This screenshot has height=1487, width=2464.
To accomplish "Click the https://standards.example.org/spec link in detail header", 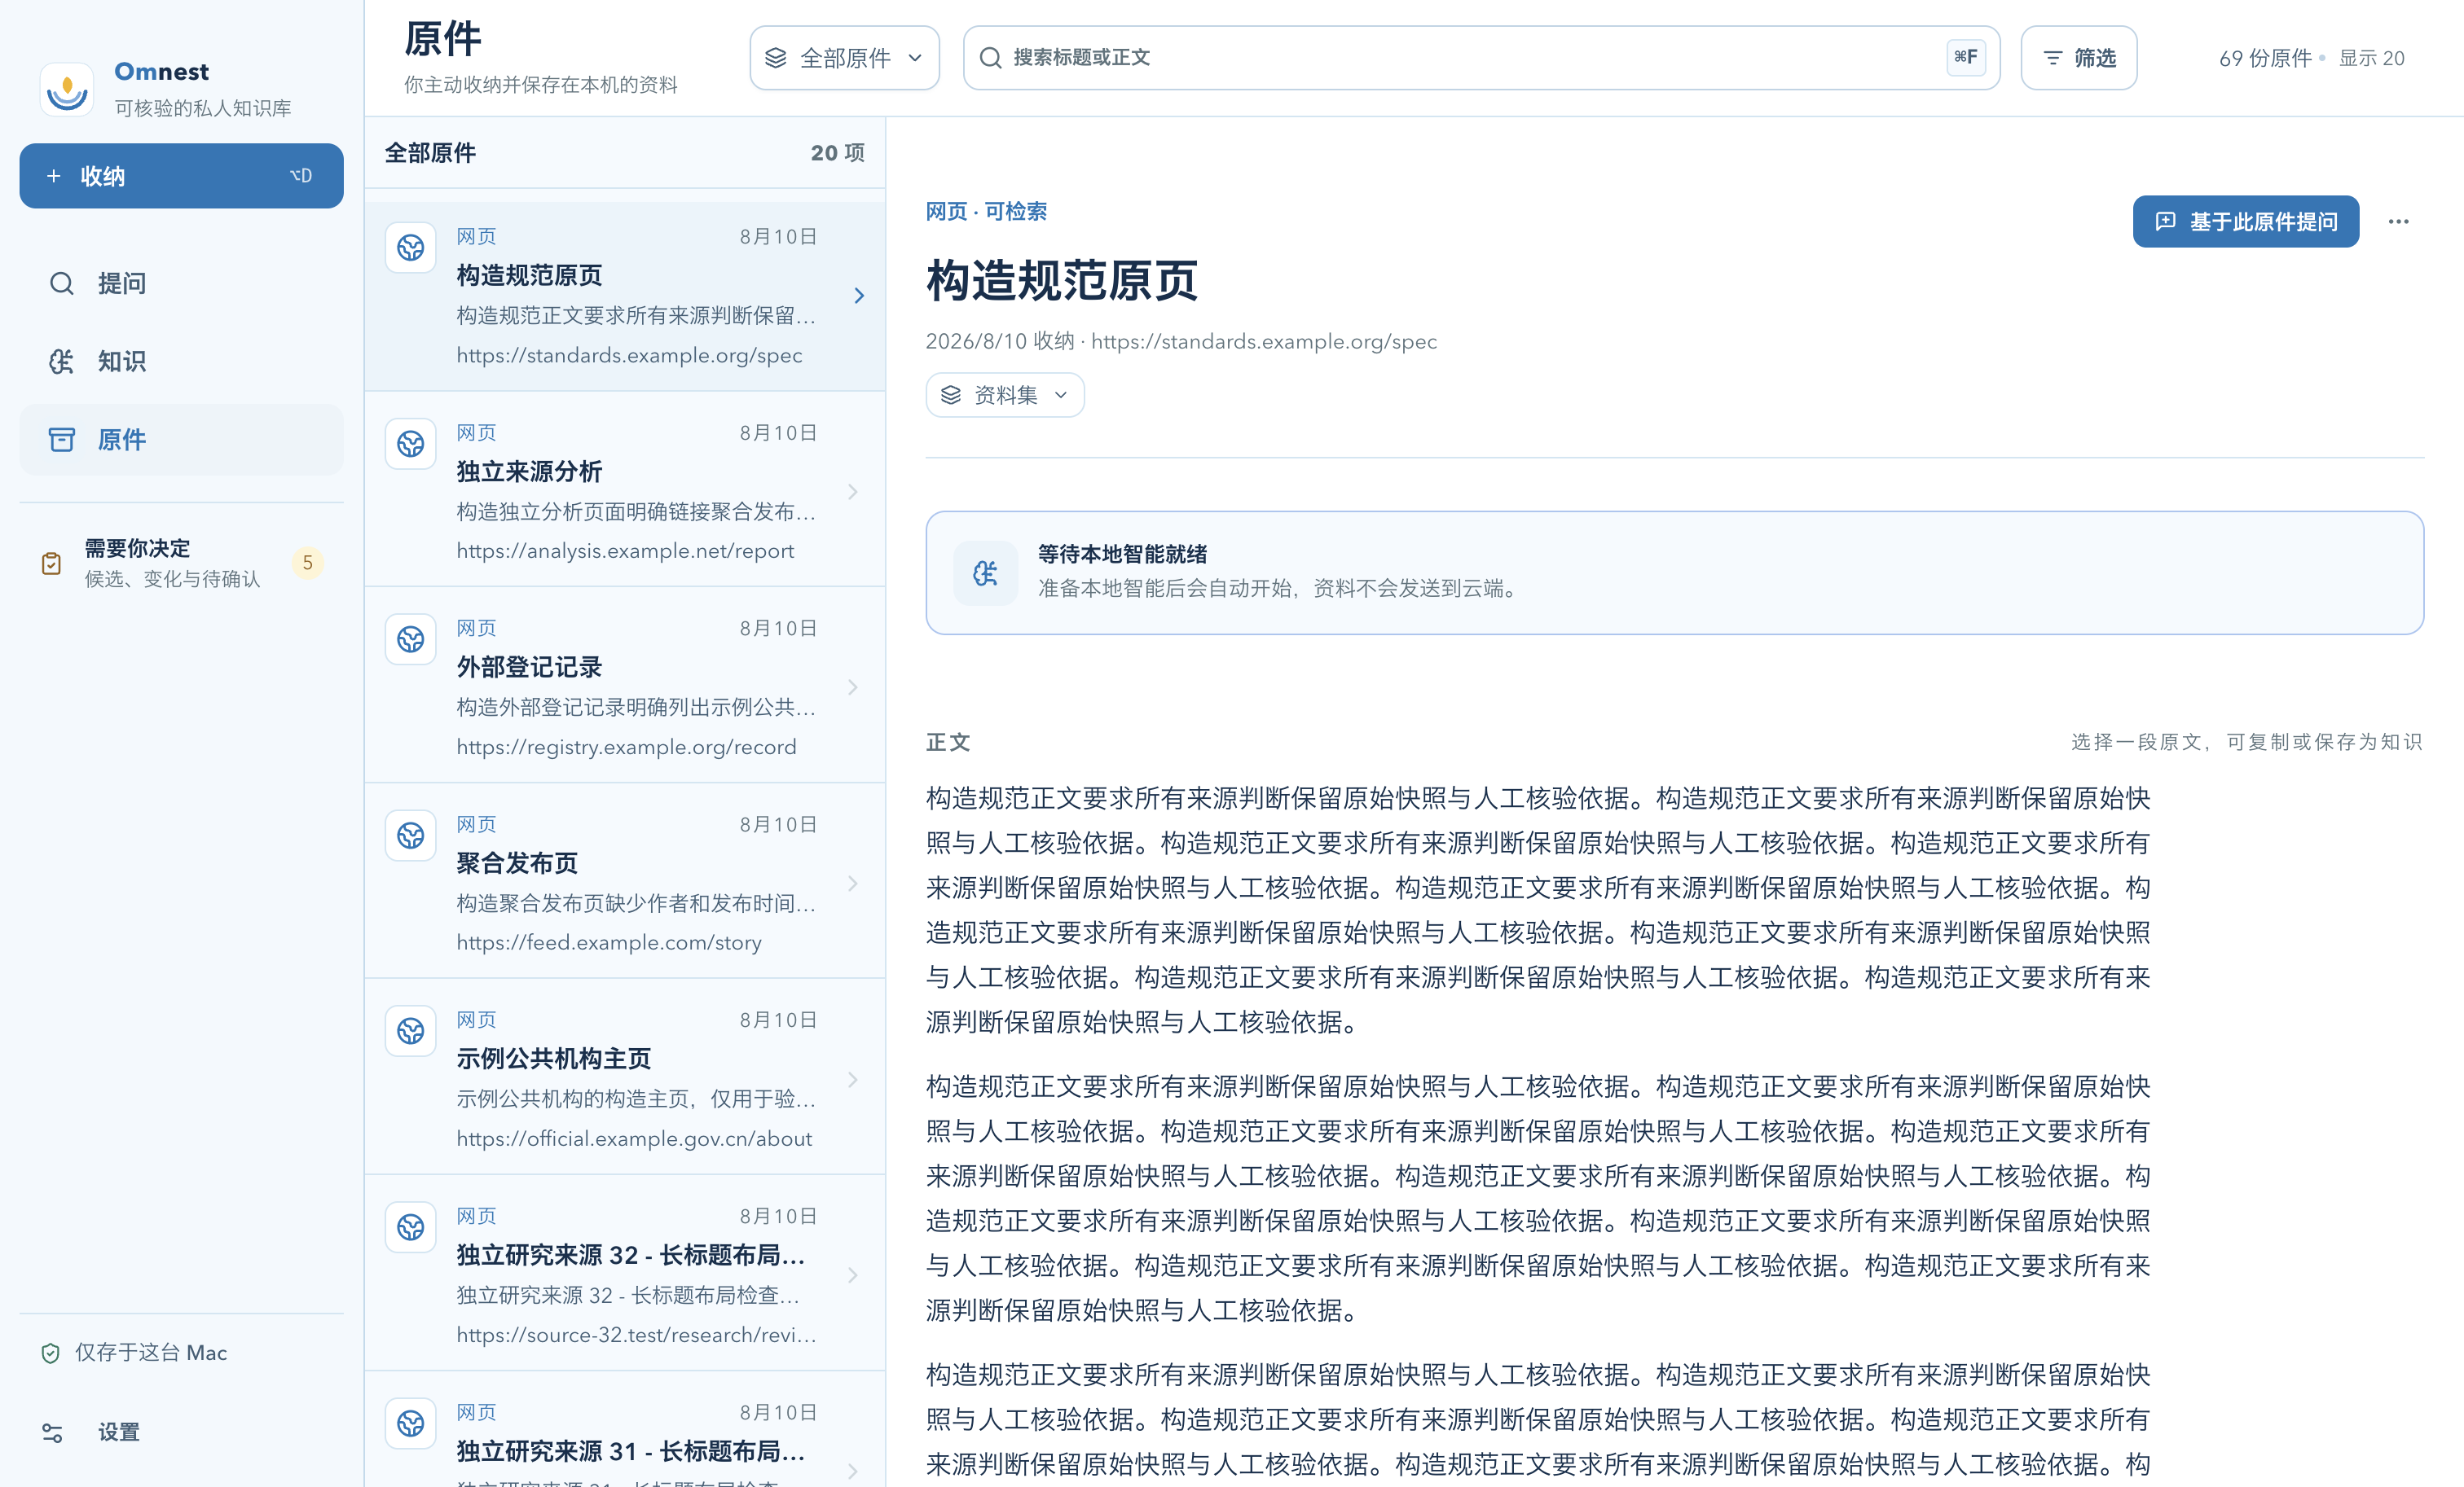I will click(x=1263, y=342).
